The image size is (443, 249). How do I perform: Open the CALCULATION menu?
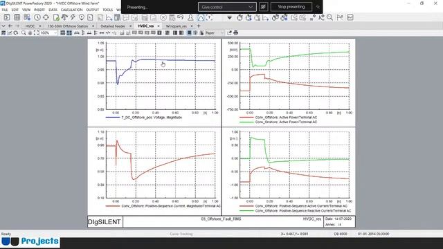[x=72, y=10]
